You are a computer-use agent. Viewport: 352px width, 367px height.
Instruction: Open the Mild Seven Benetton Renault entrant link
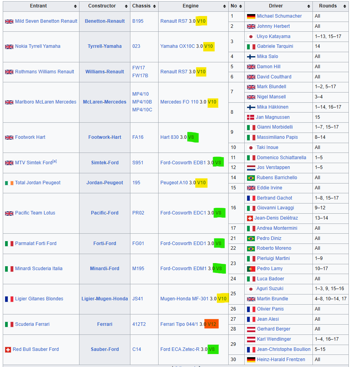click(46, 21)
